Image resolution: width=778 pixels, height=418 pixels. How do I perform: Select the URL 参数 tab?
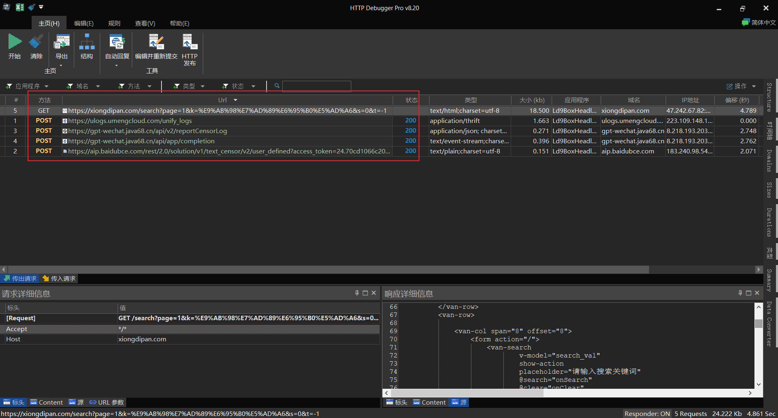click(x=107, y=402)
